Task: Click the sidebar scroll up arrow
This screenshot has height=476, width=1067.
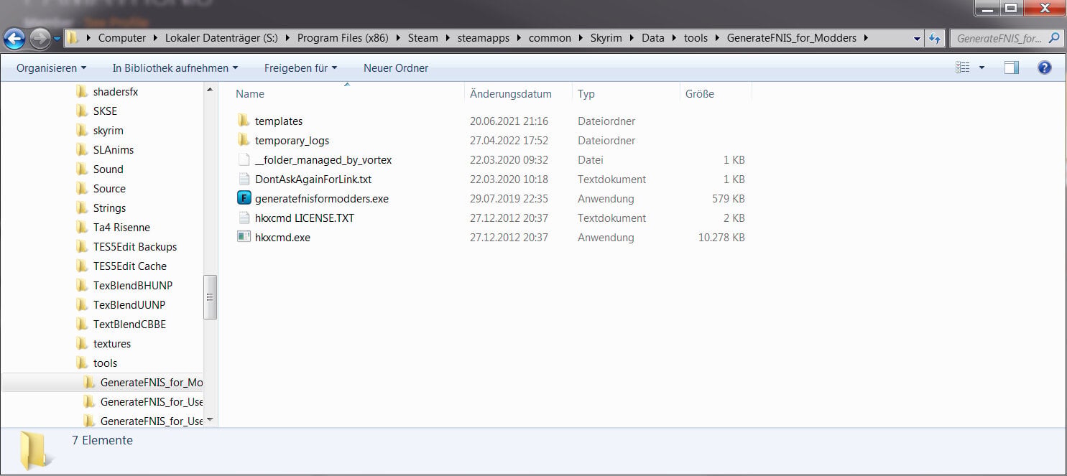Action: (210, 90)
